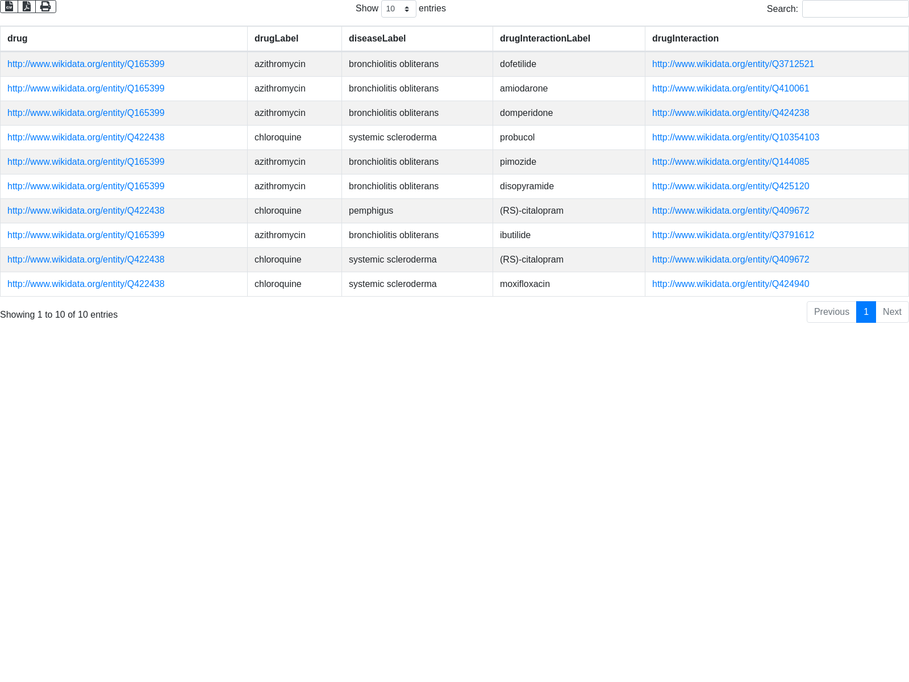Open the Show entries count dropdown
Image resolution: width=909 pixels, height=682 pixels.
(x=398, y=9)
